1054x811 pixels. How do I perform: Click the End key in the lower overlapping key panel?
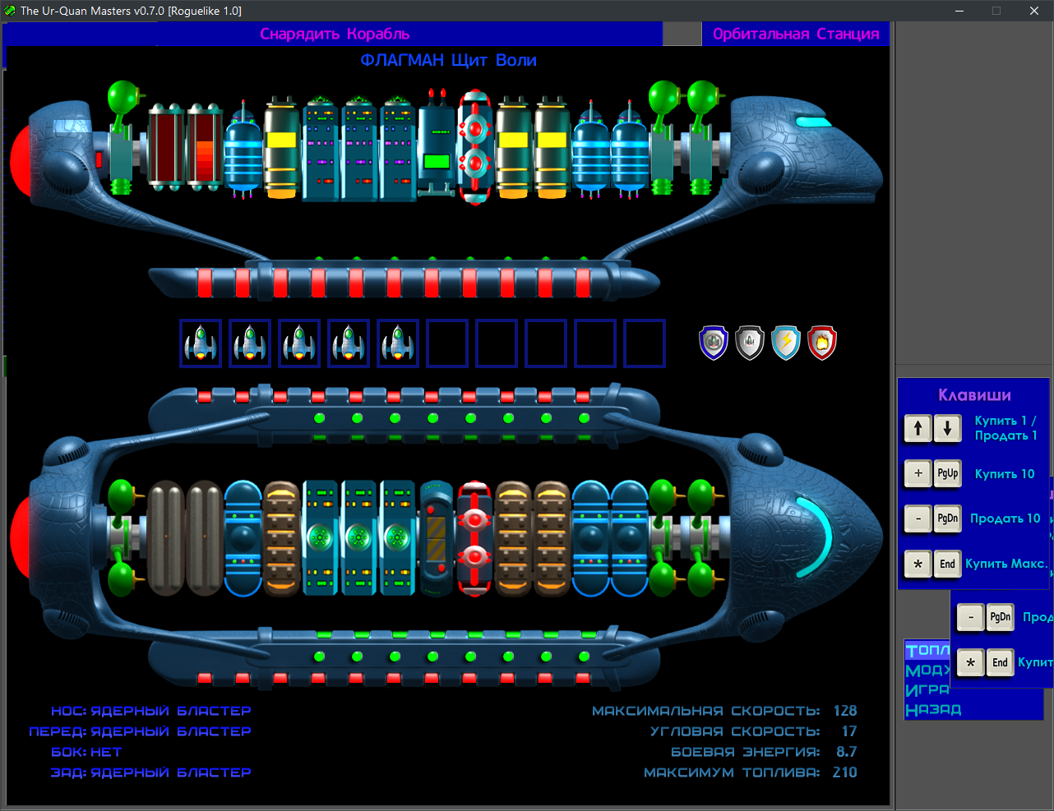[x=1000, y=662]
